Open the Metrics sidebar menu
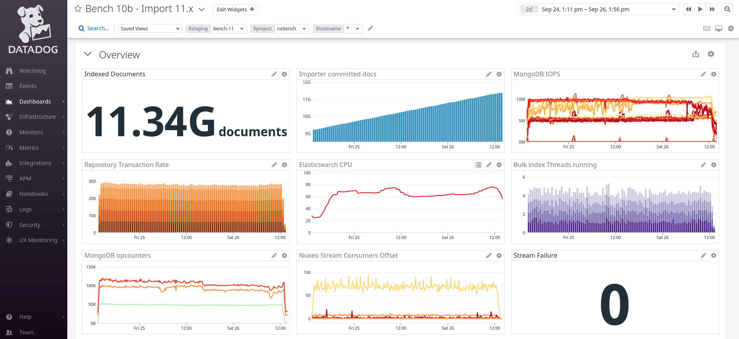The height and width of the screenshot is (339, 739). [x=33, y=148]
